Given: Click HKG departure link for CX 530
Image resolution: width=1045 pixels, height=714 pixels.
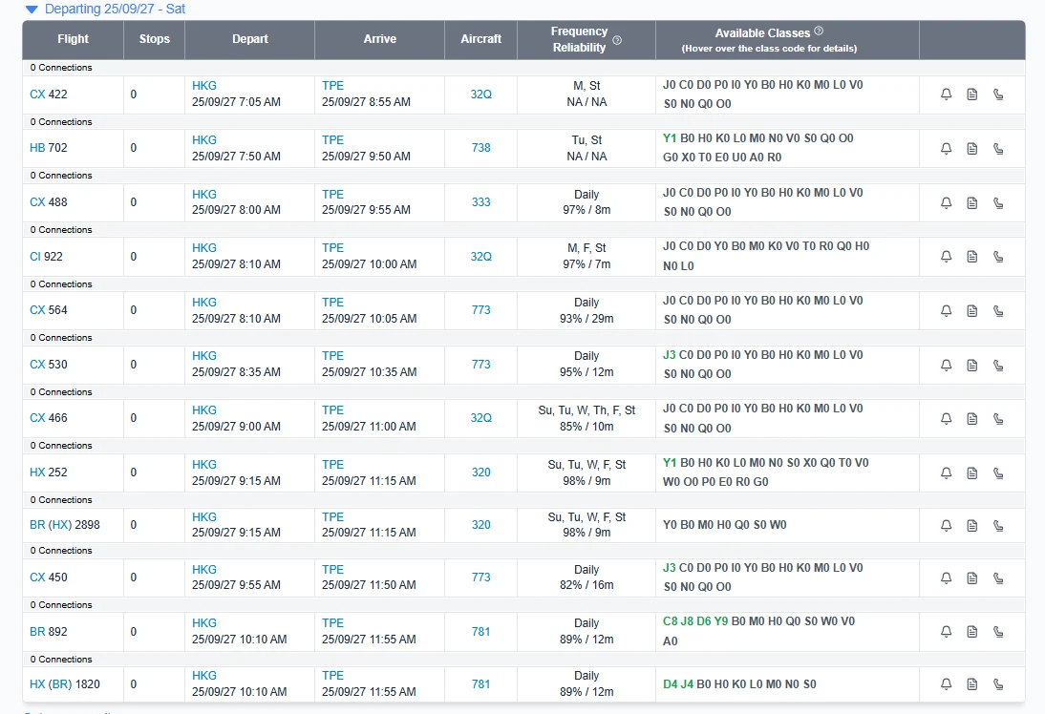Looking at the screenshot, I should click(203, 356).
